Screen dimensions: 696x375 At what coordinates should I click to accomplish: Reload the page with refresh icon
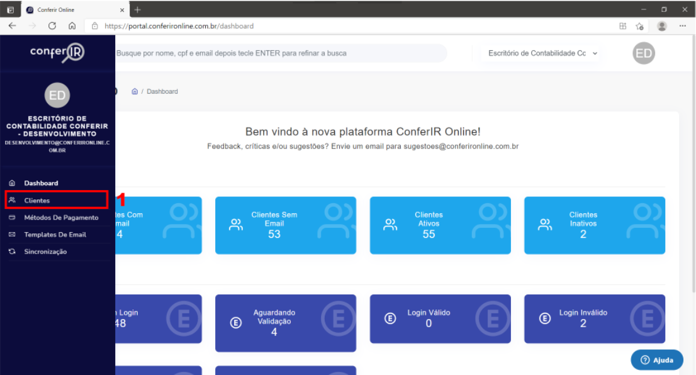pos(52,26)
